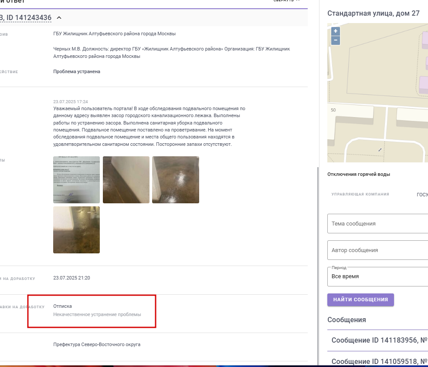
Task: Select the timestamp 23.07.2025 21:20
Action: pos(71,278)
